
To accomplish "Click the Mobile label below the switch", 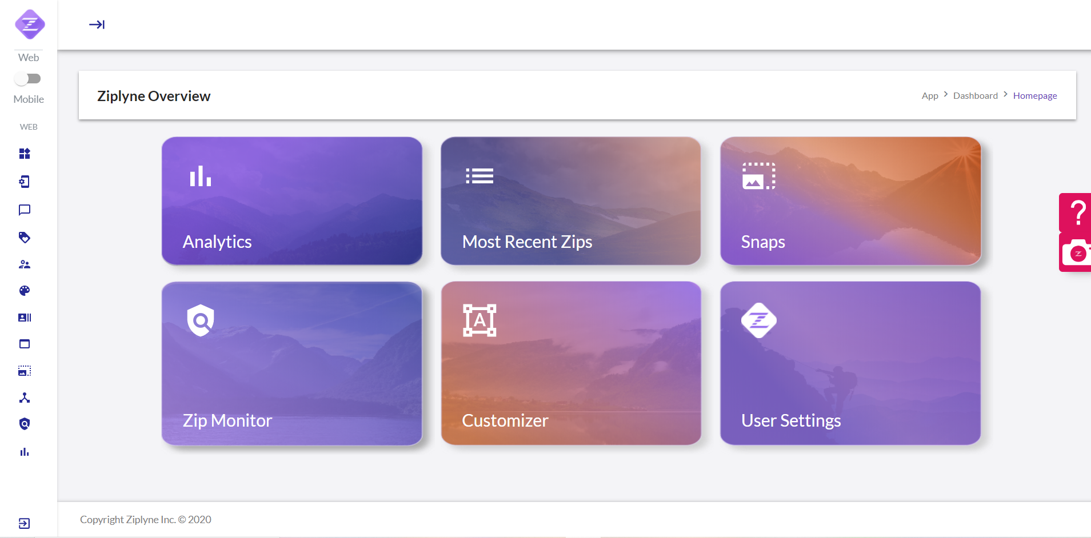I will [x=29, y=99].
